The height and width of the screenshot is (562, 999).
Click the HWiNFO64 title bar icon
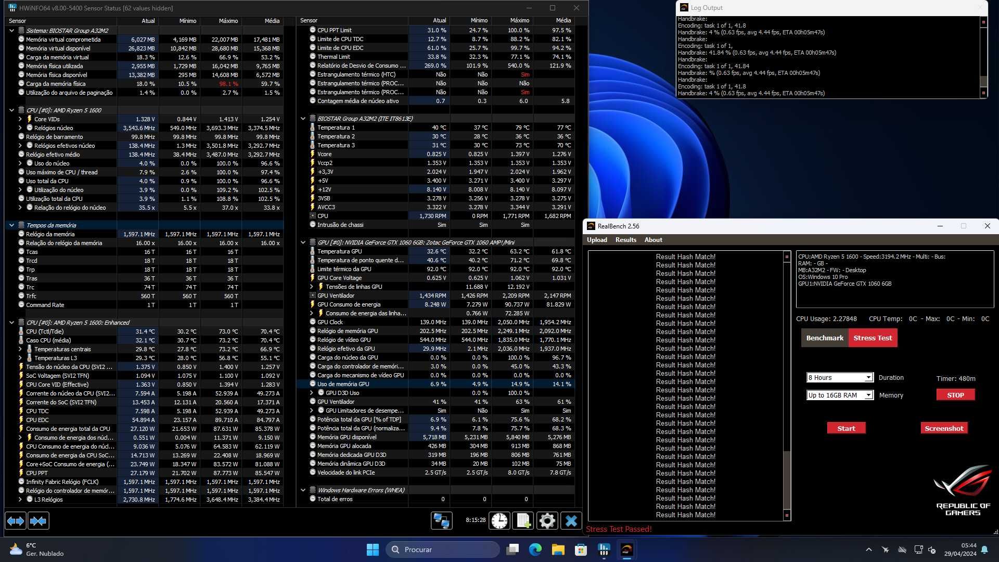[x=12, y=8]
